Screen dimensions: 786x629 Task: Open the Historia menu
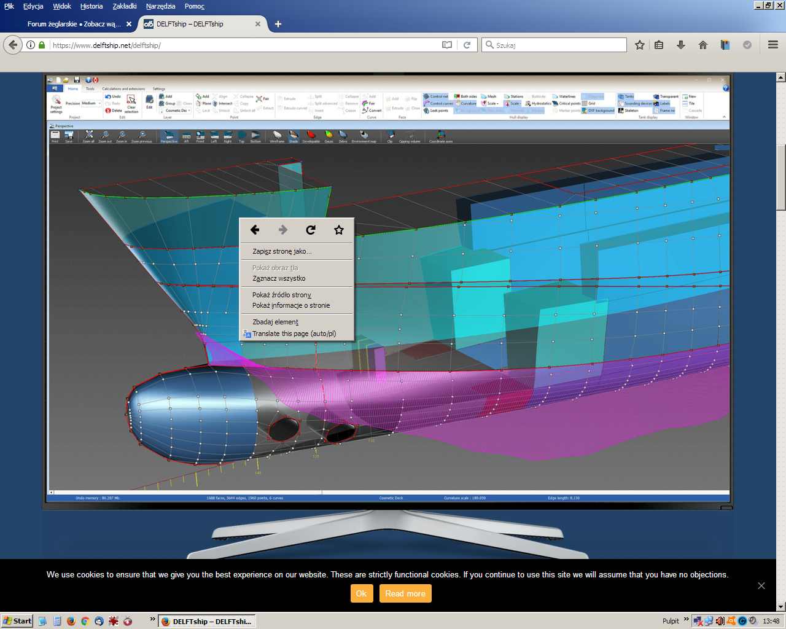coord(91,6)
